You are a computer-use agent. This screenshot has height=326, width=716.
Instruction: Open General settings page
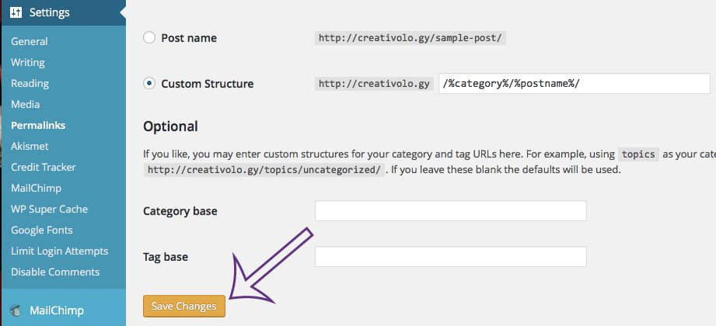point(29,41)
